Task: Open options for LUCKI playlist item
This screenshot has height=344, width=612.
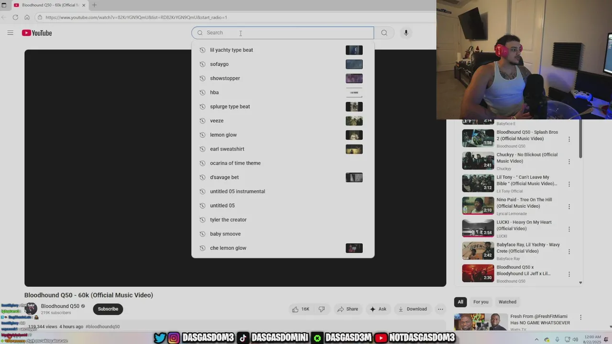Action: point(569,229)
